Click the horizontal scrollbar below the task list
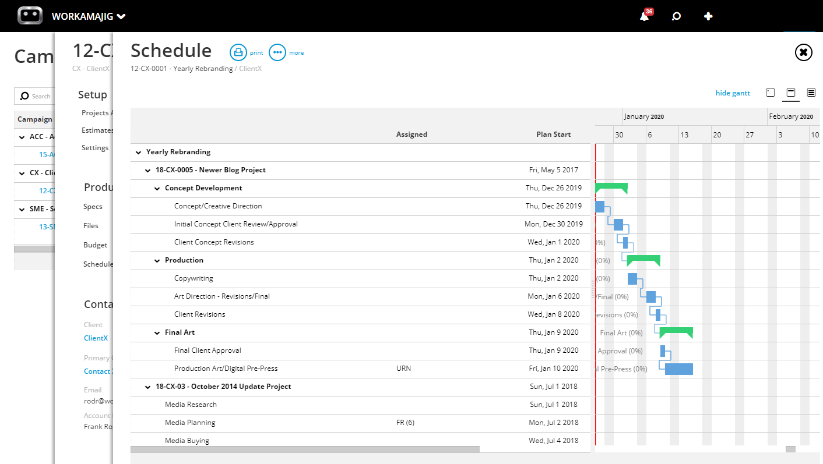The width and height of the screenshot is (823, 464). [x=303, y=449]
